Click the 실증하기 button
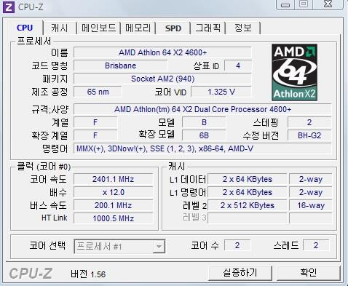 240,273
